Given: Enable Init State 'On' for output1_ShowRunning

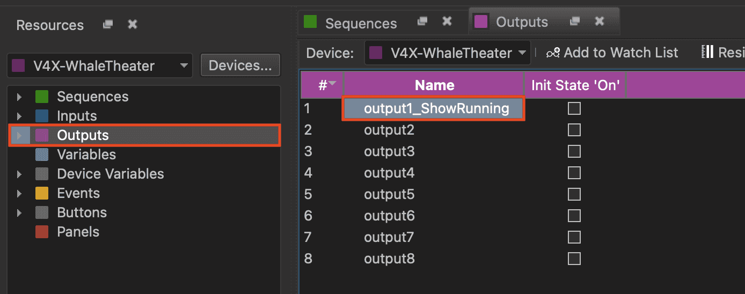Looking at the screenshot, I should [x=574, y=109].
